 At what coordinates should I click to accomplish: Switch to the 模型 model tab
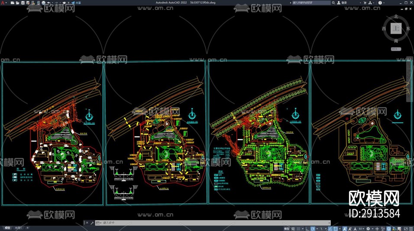[7, 228]
